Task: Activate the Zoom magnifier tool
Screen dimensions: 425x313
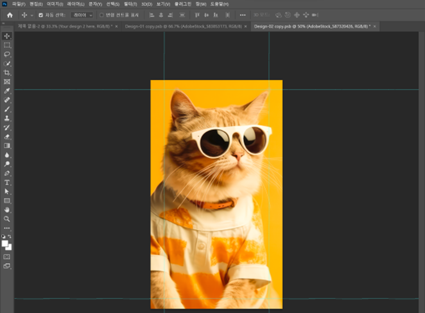Action: pyautogui.click(x=7, y=218)
